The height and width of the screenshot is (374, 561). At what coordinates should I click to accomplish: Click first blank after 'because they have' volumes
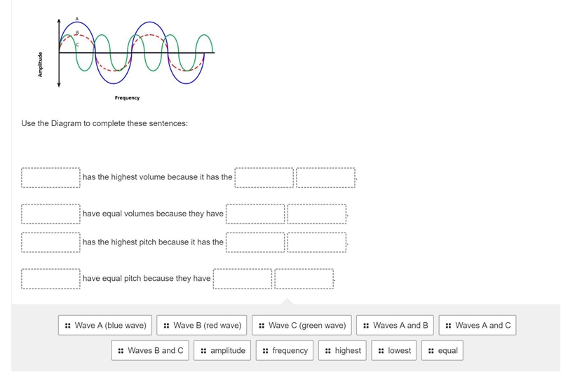pyautogui.click(x=255, y=214)
